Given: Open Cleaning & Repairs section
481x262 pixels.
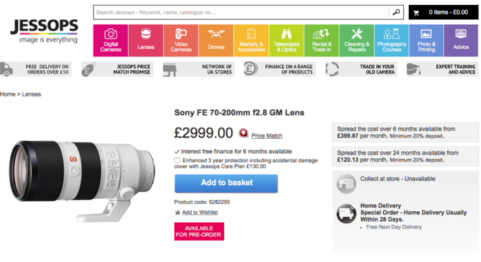Looking at the screenshot, I should click(x=357, y=41).
